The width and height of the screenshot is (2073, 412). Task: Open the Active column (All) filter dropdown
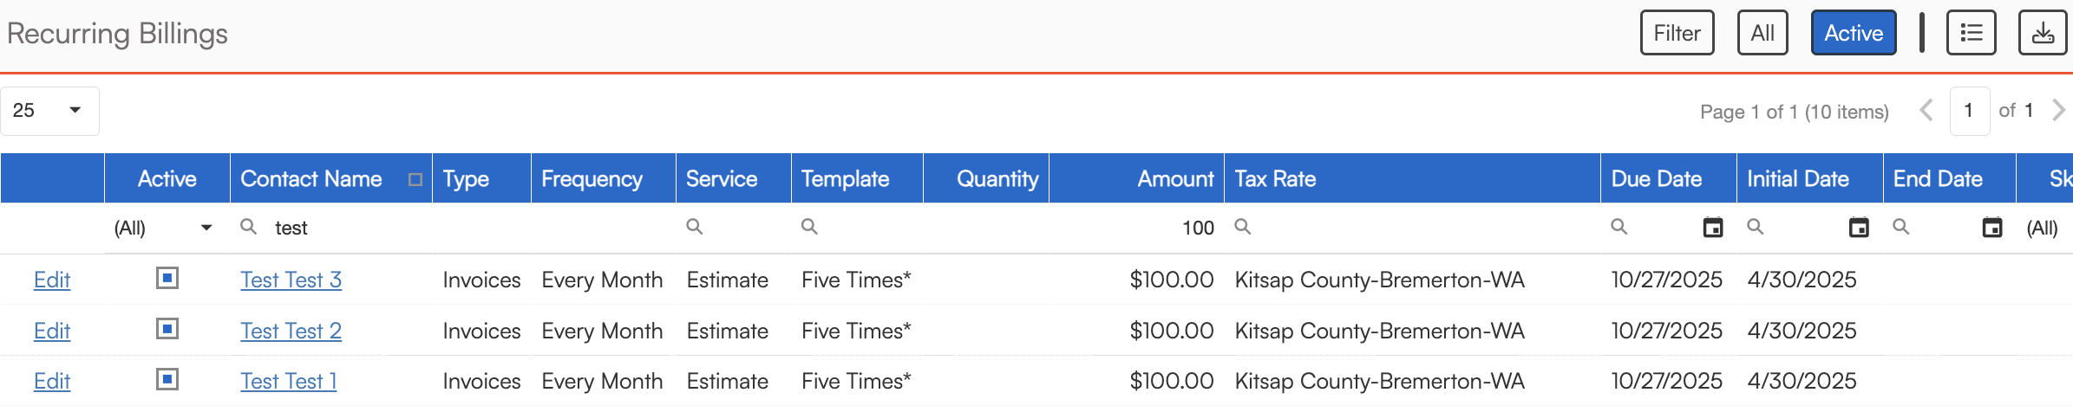pos(206,228)
